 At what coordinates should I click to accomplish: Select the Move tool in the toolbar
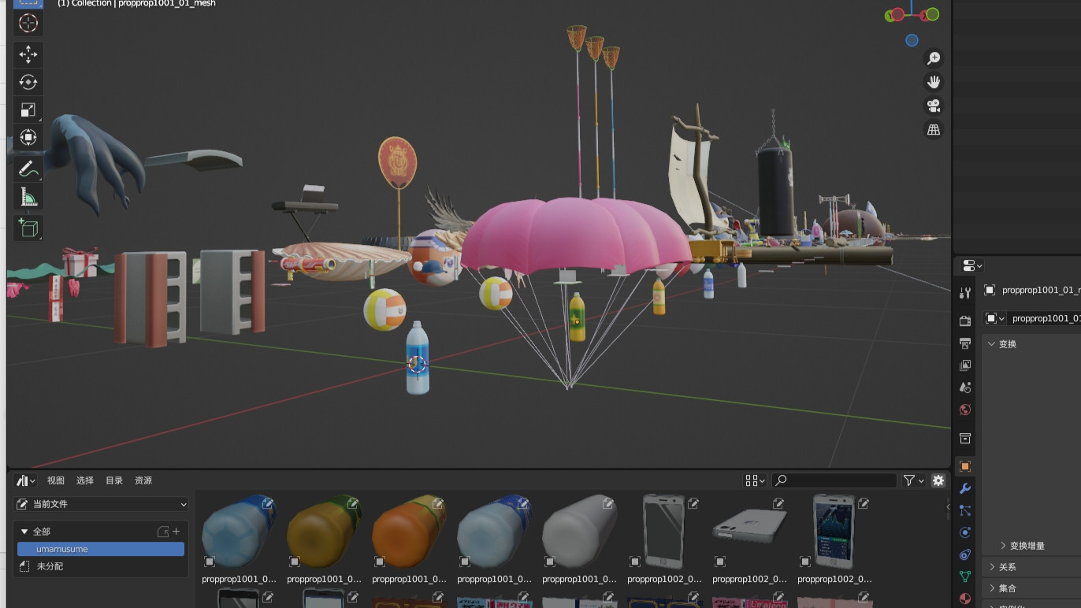[28, 54]
